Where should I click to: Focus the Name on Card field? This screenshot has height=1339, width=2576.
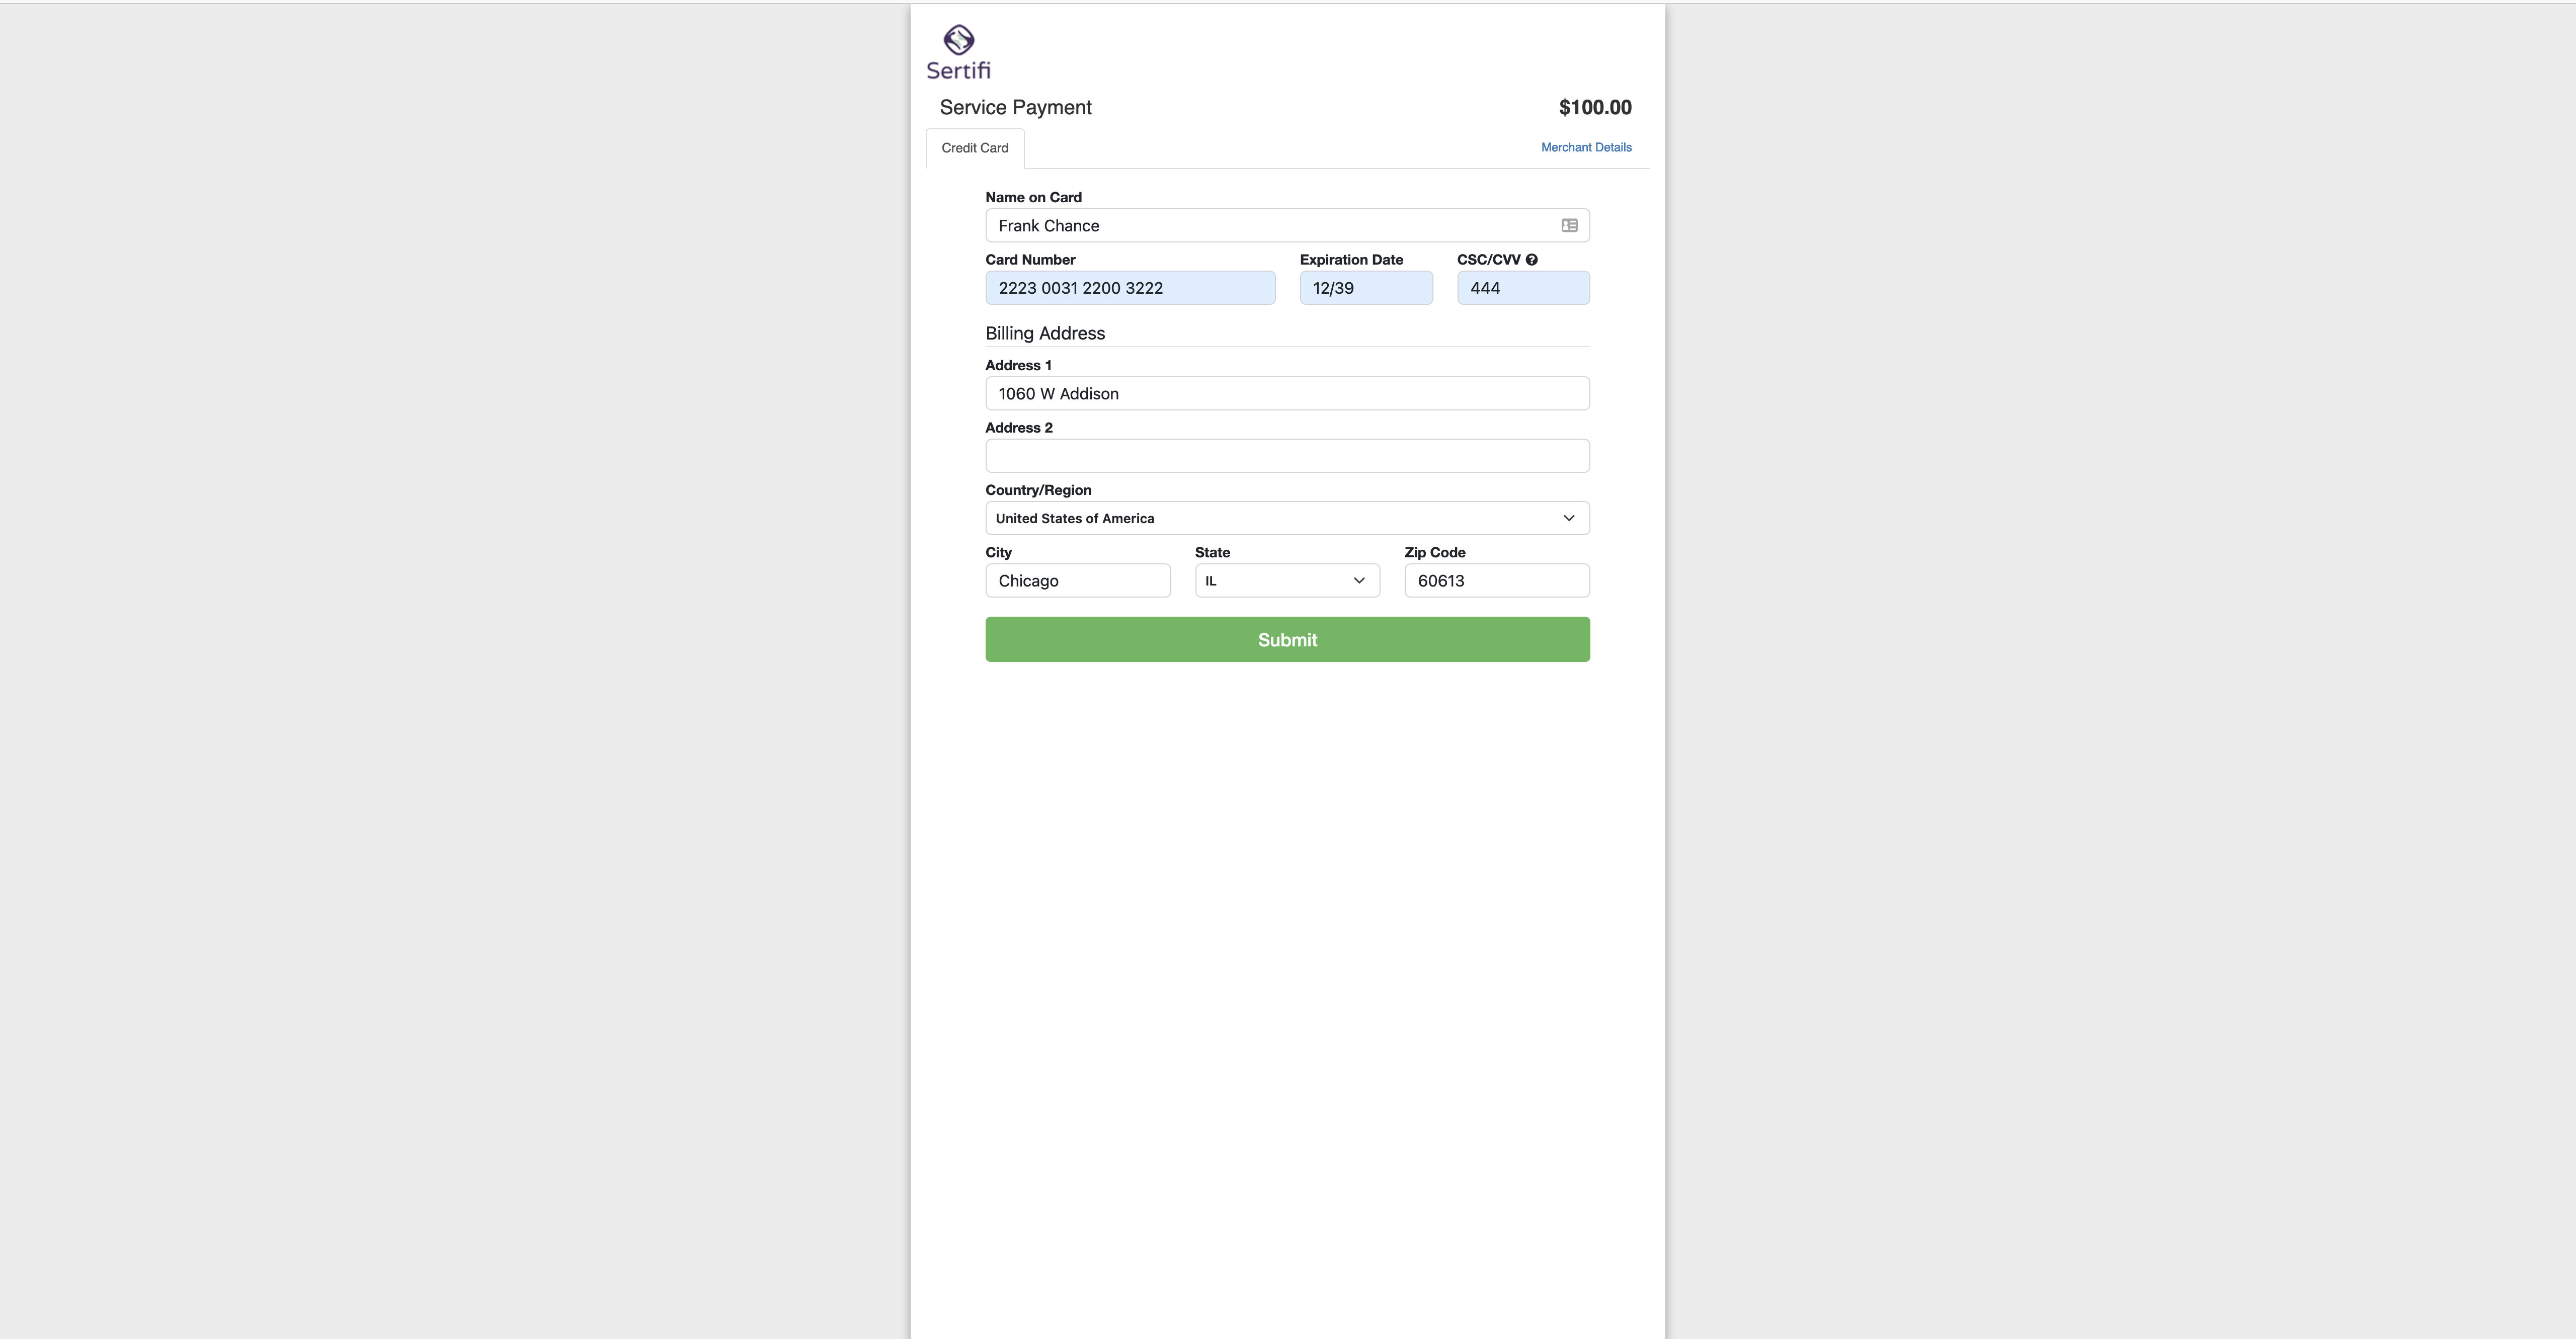pos(1287,226)
